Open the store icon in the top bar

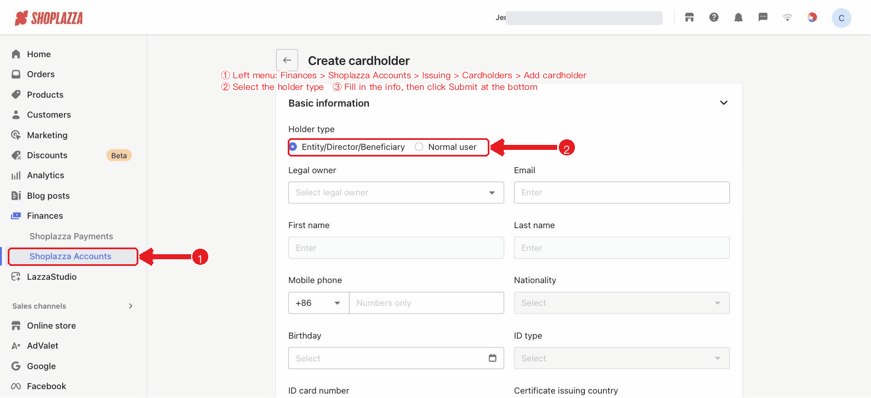click(x=689, y=17)
